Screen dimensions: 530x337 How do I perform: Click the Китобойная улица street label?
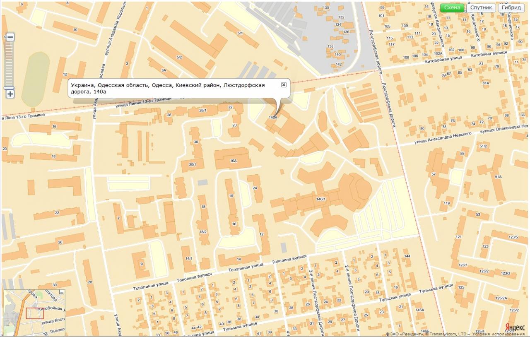(443, 60)
